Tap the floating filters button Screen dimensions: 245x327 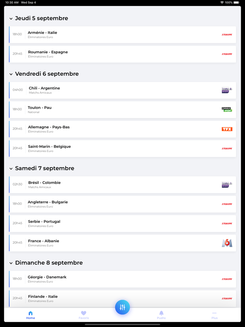122,307
